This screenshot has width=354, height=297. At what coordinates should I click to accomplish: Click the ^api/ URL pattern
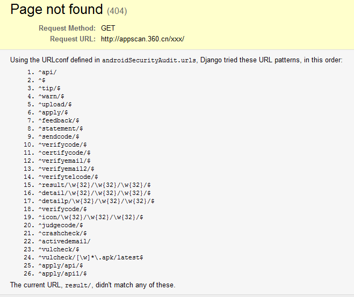click(47, 72)
